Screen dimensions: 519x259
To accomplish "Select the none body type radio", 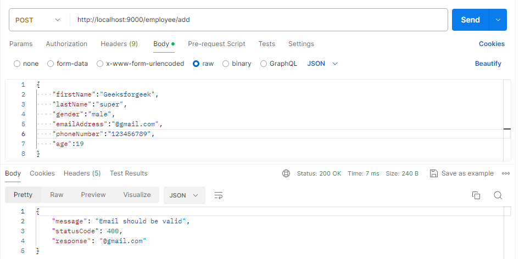I will point(17,64).
